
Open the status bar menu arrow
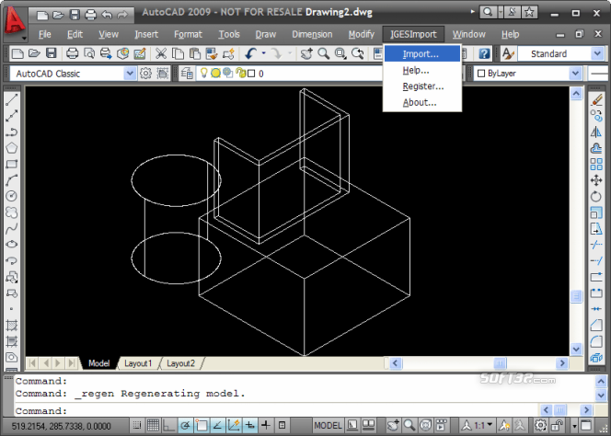click(574, 426)
